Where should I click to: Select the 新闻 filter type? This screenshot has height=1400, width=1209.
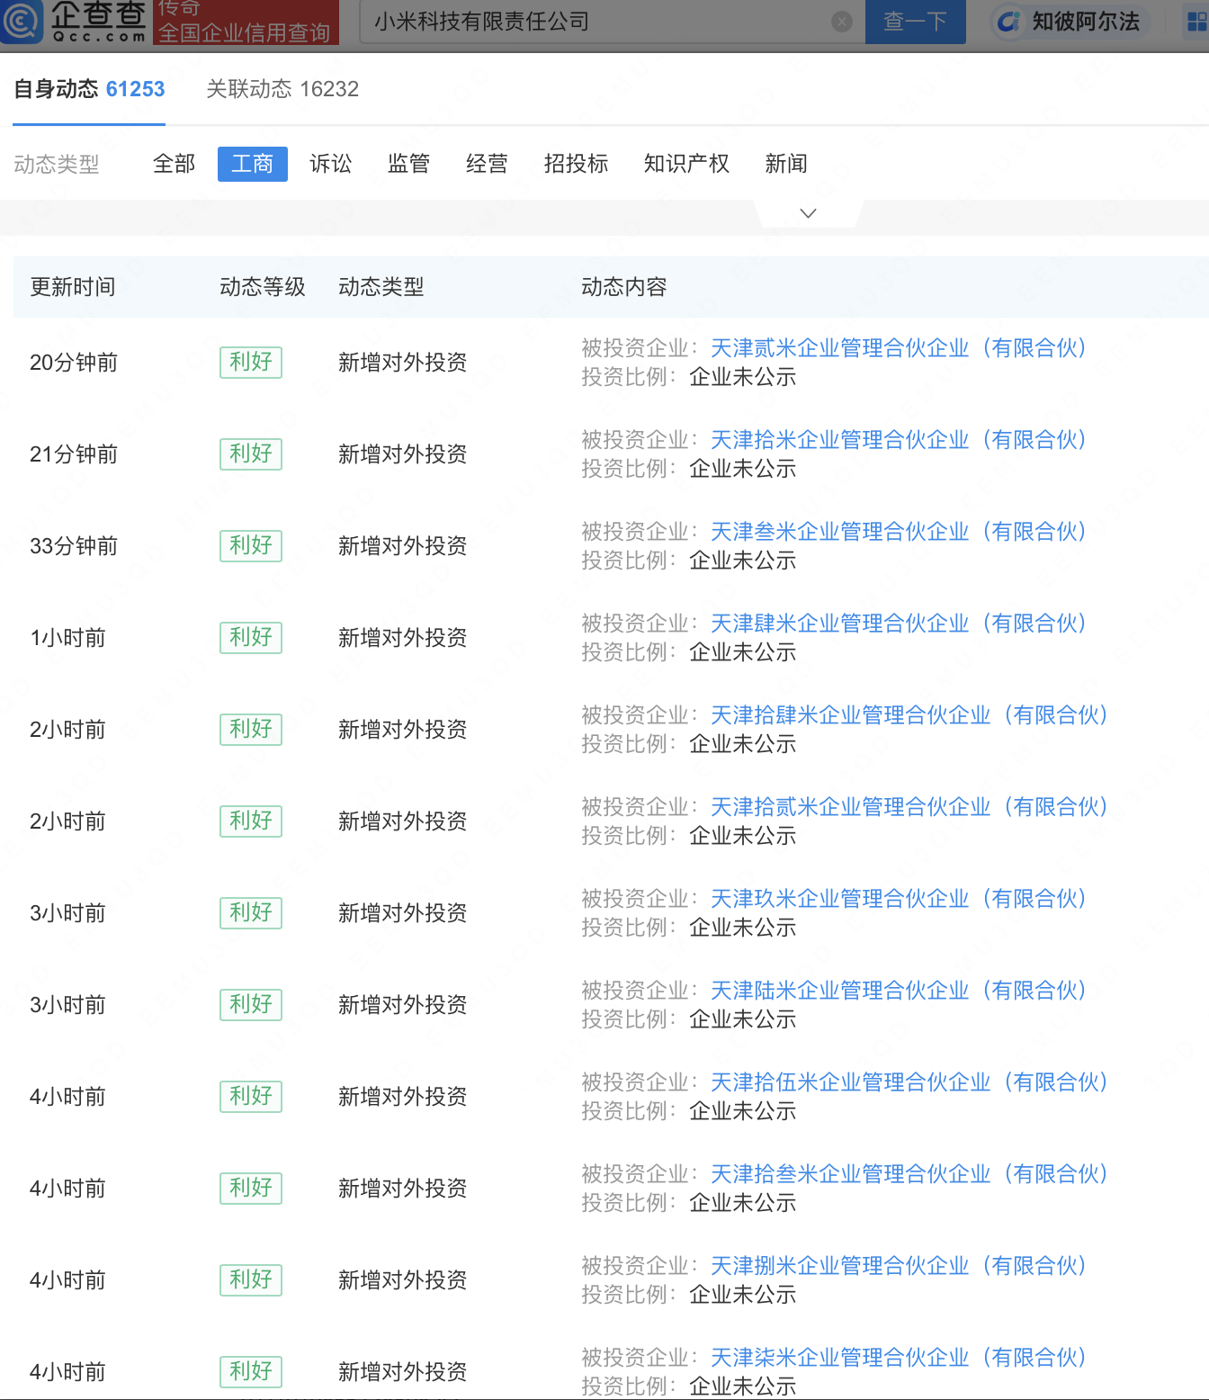click(786, 164)
